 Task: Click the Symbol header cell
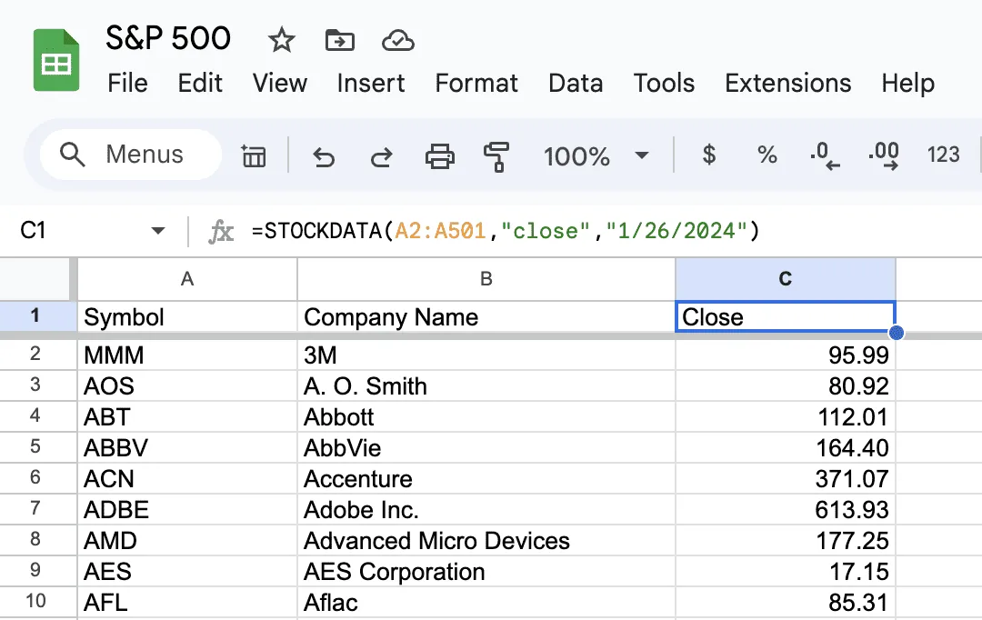[x=186, y=317]
